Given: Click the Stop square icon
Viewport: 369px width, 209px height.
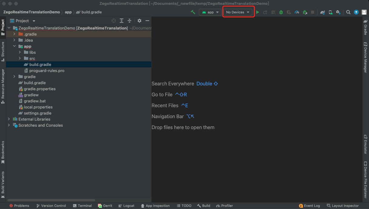Looking at the screenshot, I should [313, 12].
